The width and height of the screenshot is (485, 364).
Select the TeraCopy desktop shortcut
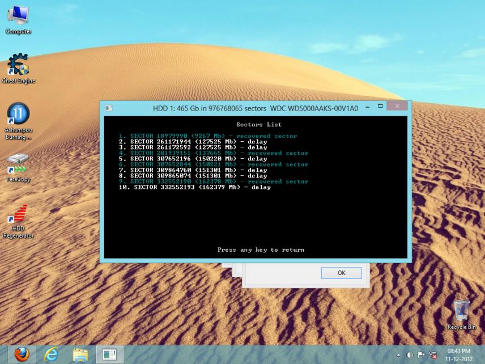click(x=18, y=164)
